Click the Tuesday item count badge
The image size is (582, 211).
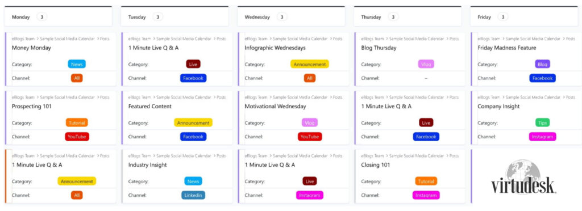pos(158,17)
